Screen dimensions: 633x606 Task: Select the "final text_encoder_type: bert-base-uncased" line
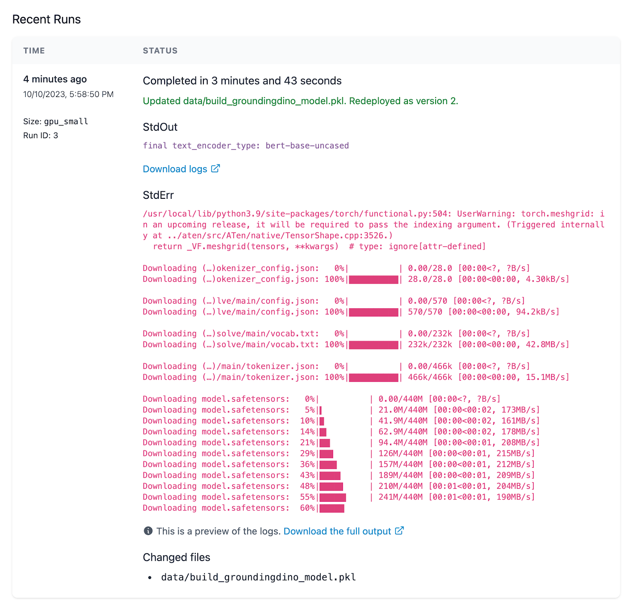pyautogui.click(x=246, y=146)
